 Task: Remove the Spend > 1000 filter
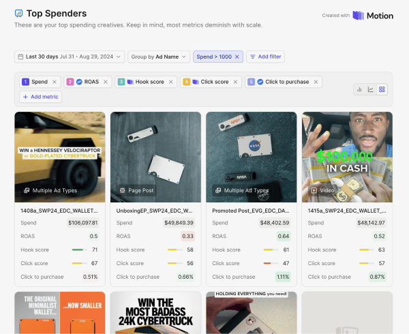237,57
